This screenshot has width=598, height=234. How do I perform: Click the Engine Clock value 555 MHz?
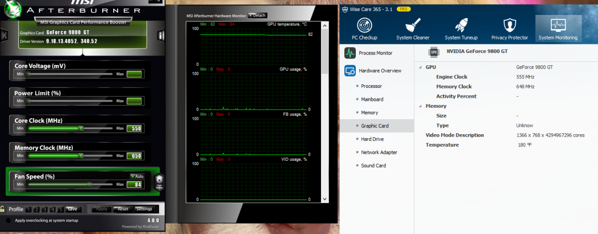tap(525, 77)
